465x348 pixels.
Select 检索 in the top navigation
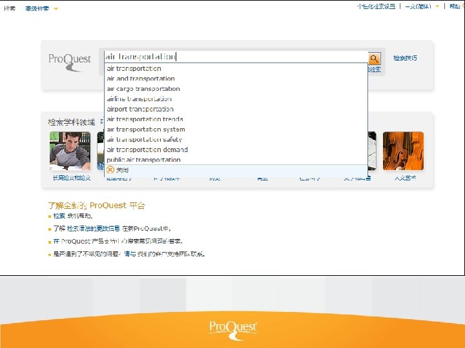[x=10, y=8]
